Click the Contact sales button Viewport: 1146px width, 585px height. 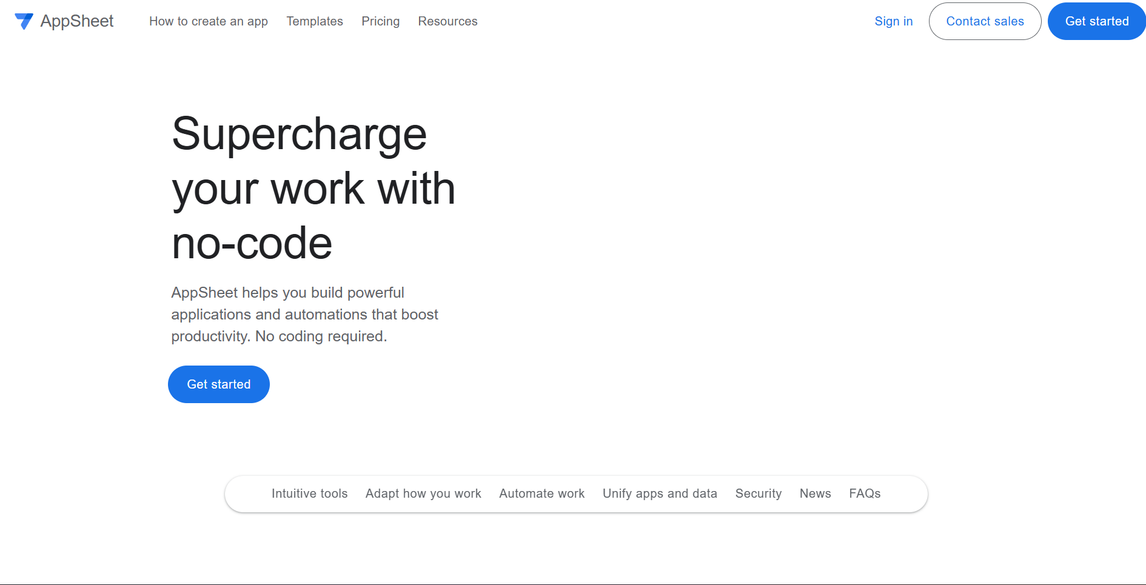click(x=985, y=21)
